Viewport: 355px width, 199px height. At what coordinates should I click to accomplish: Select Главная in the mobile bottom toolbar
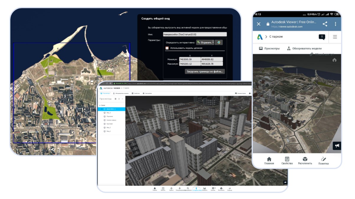(x=269, y=161)
